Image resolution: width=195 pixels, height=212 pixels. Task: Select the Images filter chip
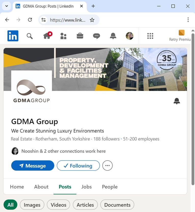[32, 205]
